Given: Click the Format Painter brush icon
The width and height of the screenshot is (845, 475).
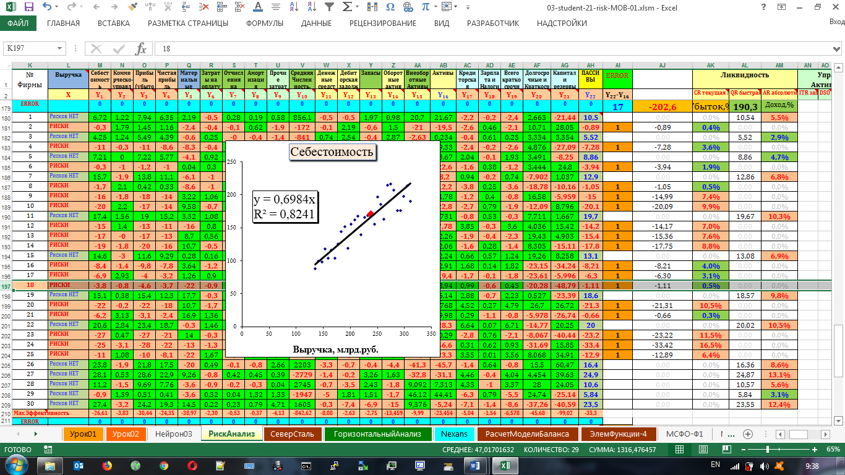Looking at the screenshot, I should coord(132,7).
